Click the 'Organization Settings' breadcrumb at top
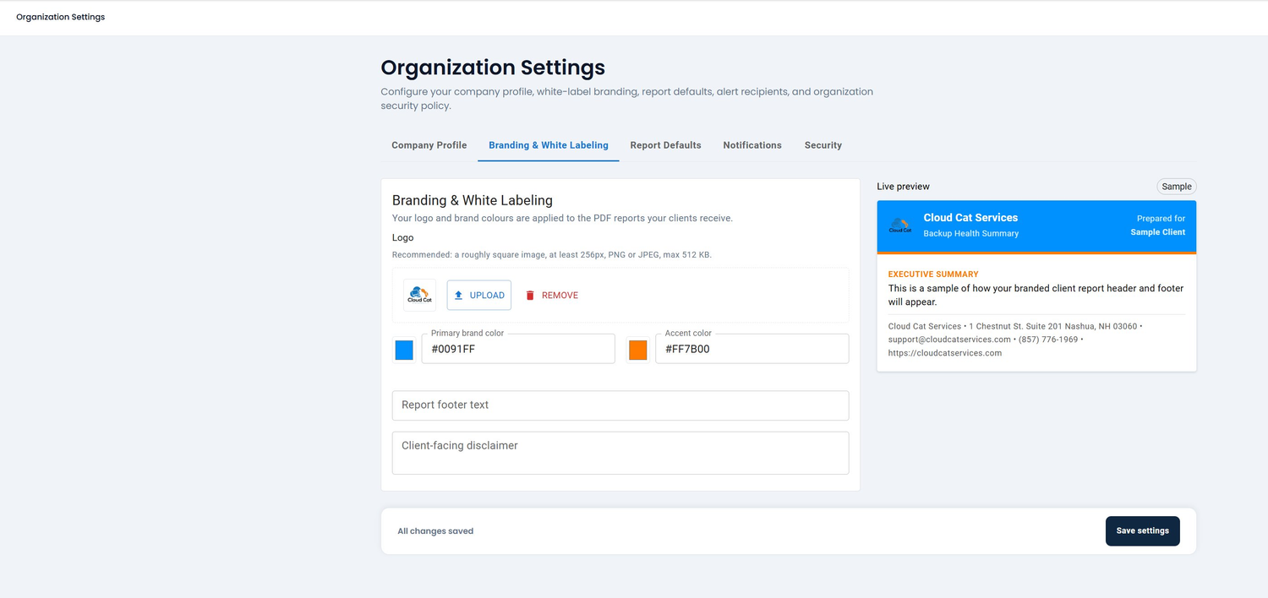Screen dimensions: 1268x598 pos(61,17)
